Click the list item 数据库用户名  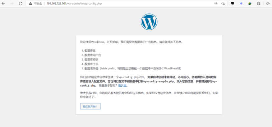click(x=93, y=55)
